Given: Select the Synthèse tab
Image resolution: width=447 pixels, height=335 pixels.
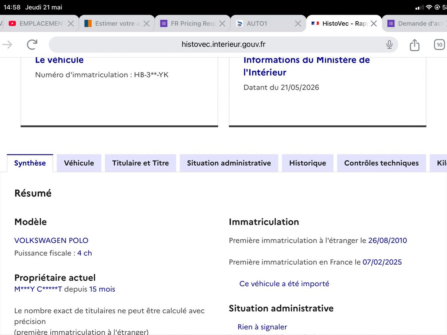Looking at the screenshot, I should coord(30,163).
